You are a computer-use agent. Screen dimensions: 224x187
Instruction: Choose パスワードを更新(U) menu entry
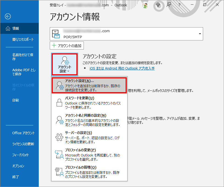[89, 103]
